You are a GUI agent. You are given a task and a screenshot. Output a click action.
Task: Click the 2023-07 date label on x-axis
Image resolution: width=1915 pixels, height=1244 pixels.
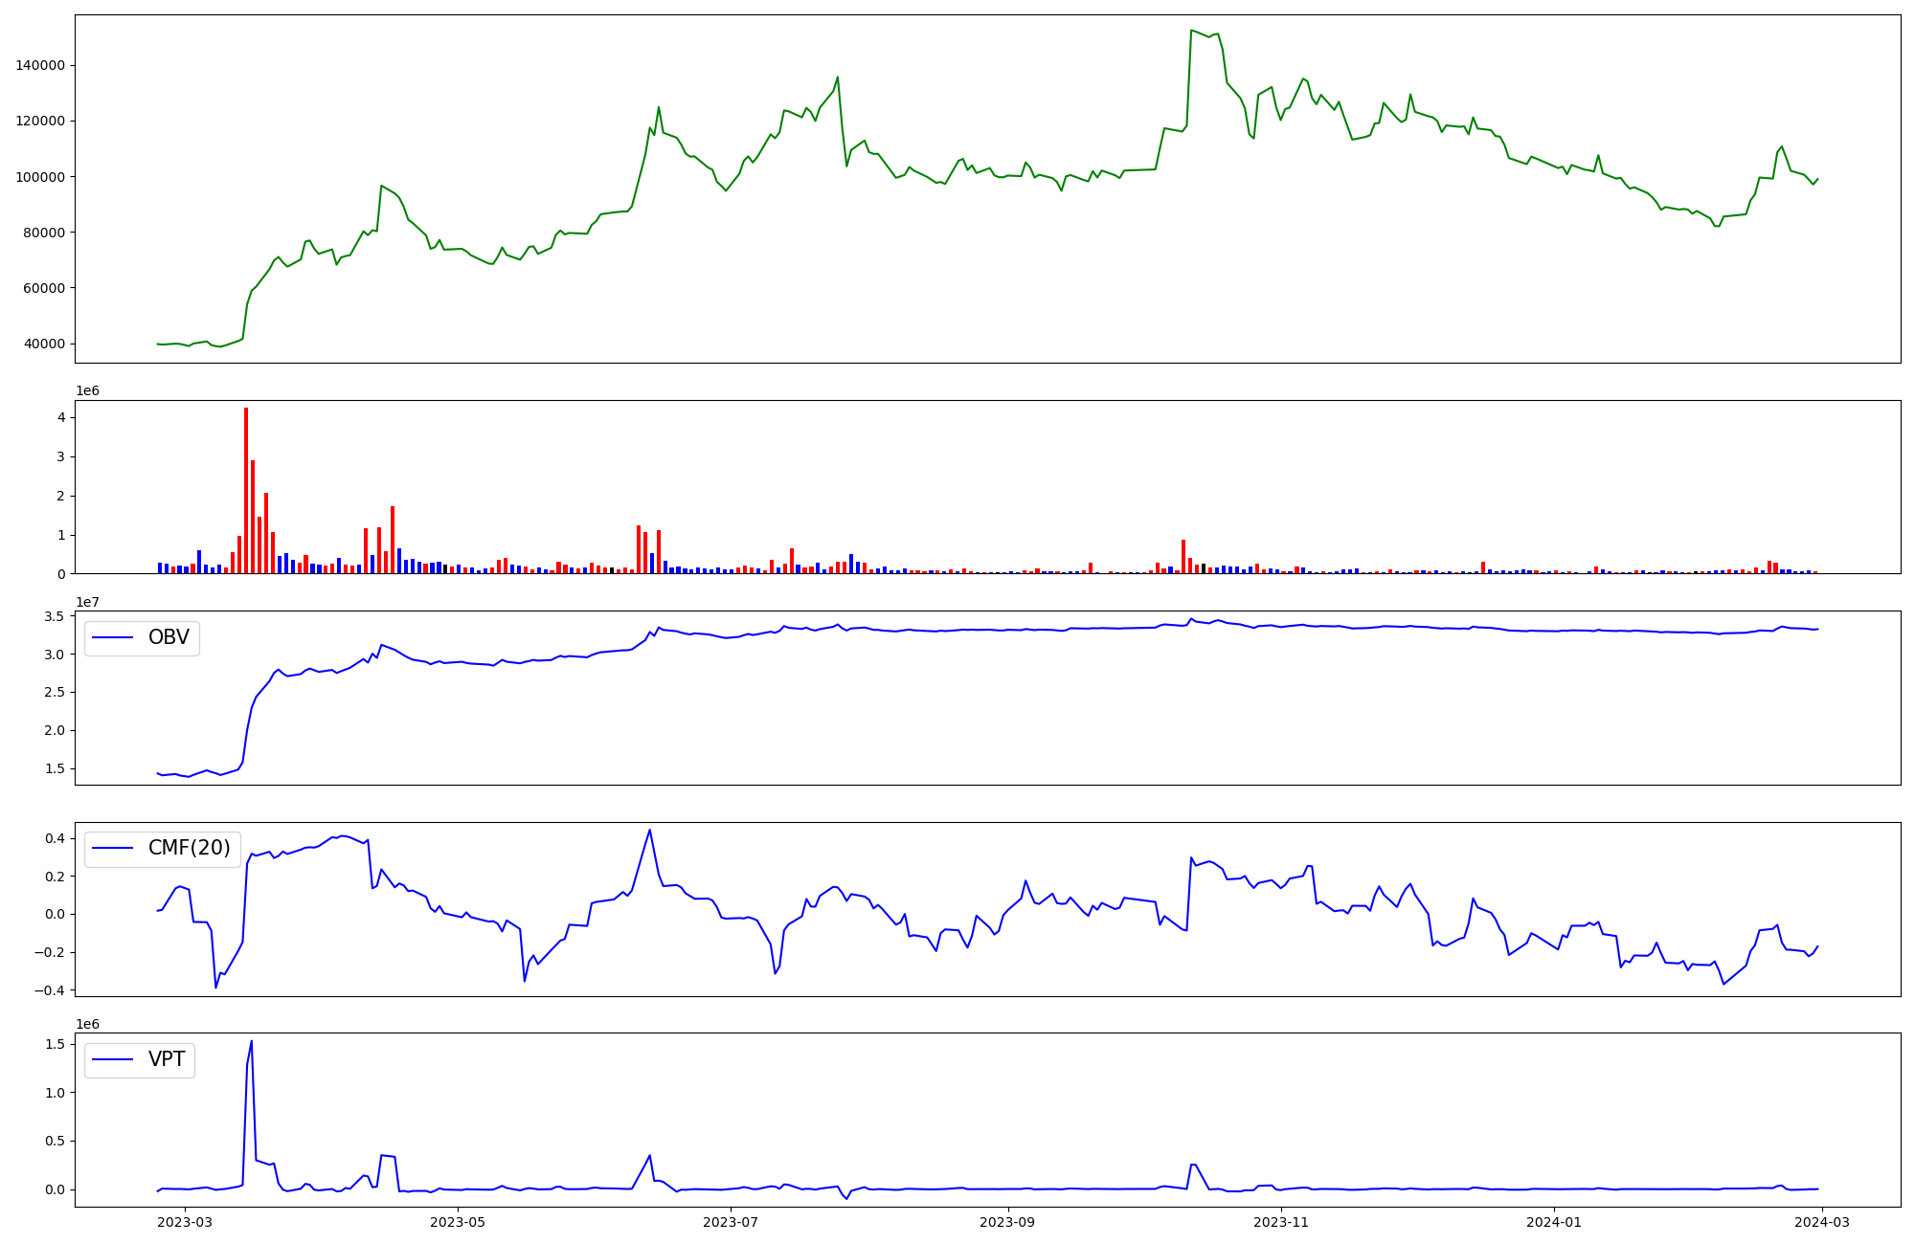point(732,1222)
